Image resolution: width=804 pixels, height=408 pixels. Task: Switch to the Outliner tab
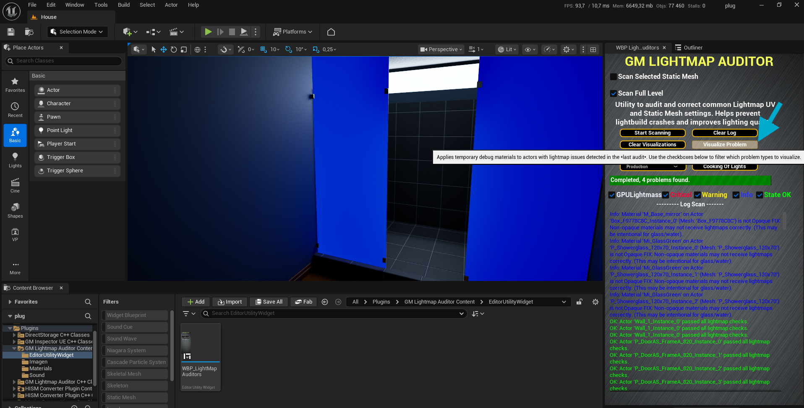[692, 47]
